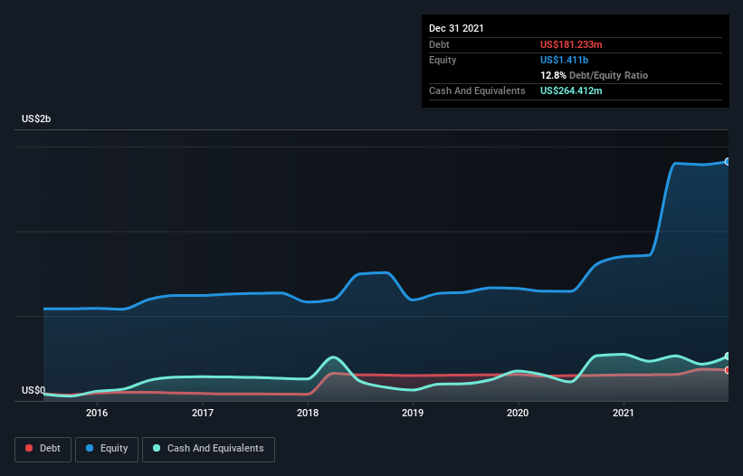
Task: Click the 12.8% Debt/Equity Ratio text
Action: pos(595,75)
